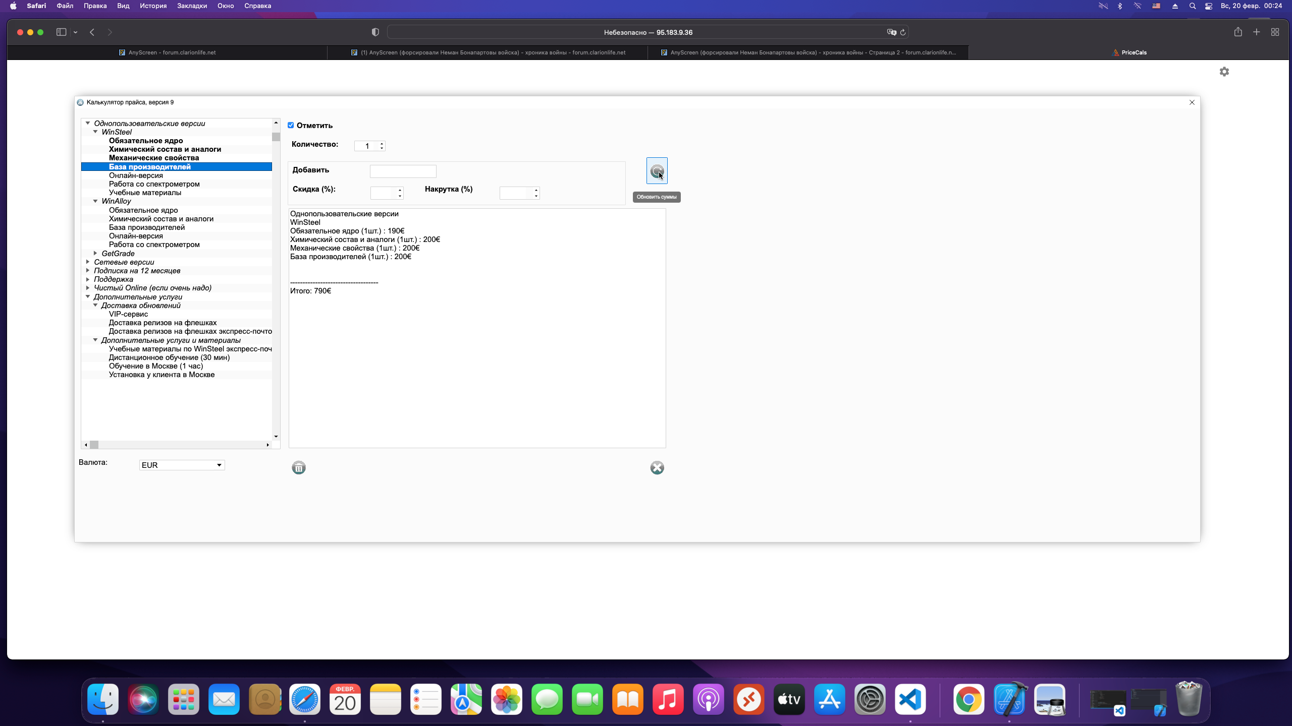Toggle Safari sidebar button
Image resolution: width=1292 pixels, height=726 pixels.
61,32
